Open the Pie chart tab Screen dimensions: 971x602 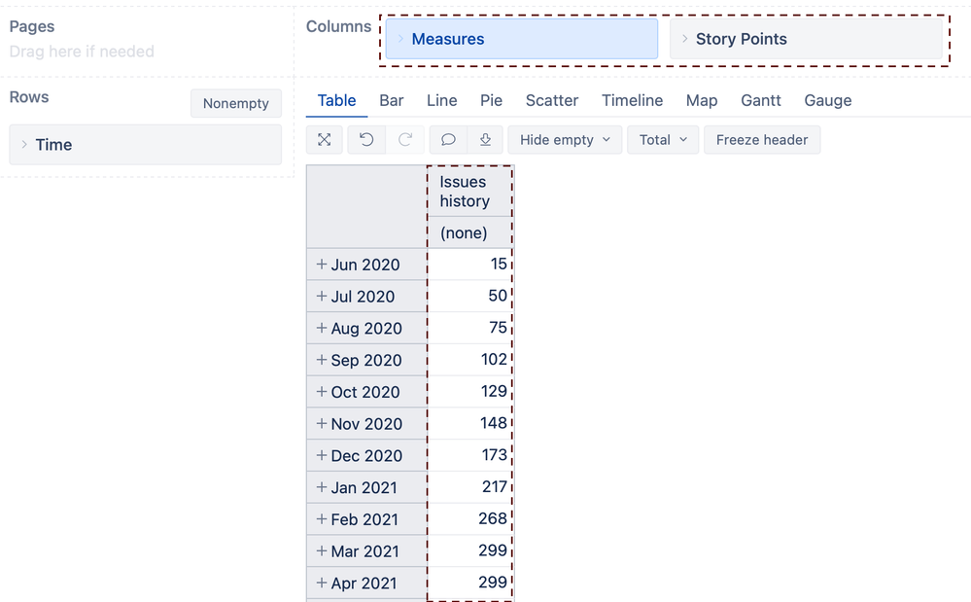click(491, 100)
